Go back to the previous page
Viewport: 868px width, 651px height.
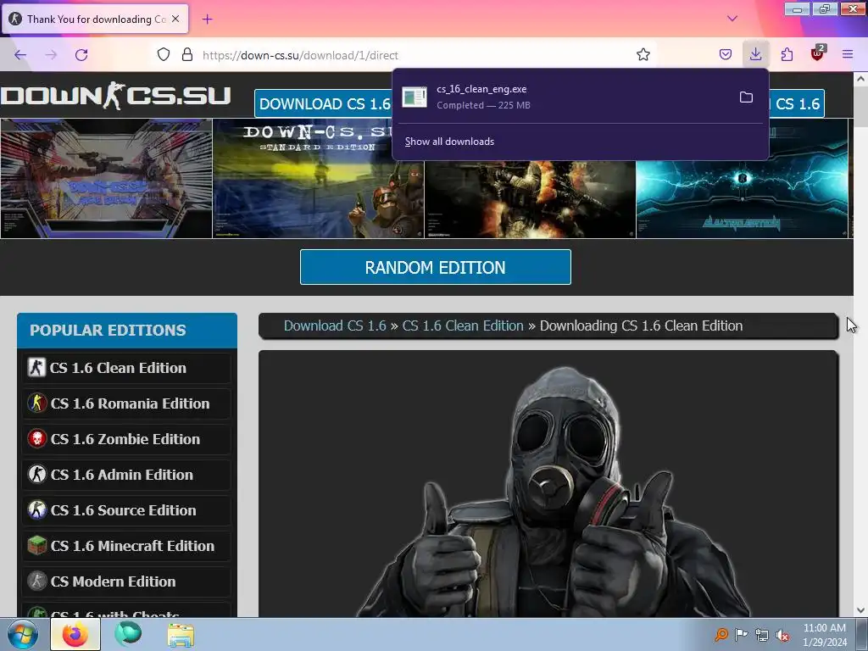[x=20, y=55]
